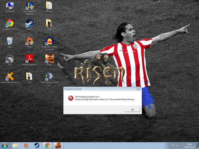Image resolution: width=199 pixels, height=149 pixels.
Task: Select Adobe Reader XI shortcut
Action: pos(29,60)
